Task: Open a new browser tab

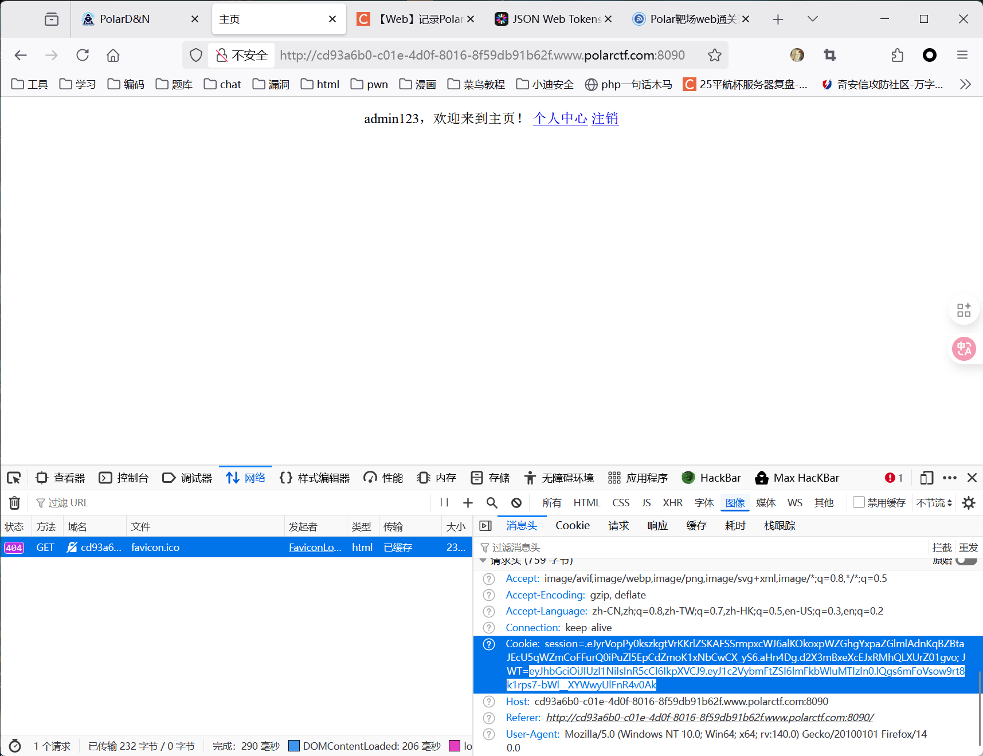Action: [x=778, y=19]
